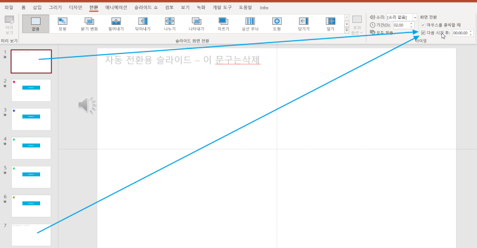Select slide 4 thumbnail
The height and width of the screenshot is (248, 477).
[x=31, y=148]
